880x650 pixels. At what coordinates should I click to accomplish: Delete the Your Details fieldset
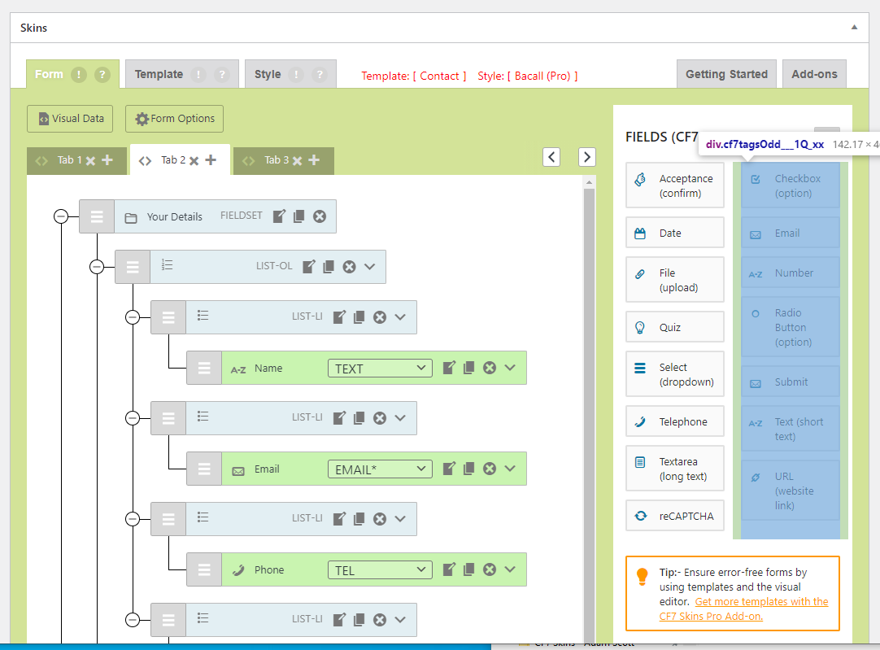coord(320,216)
